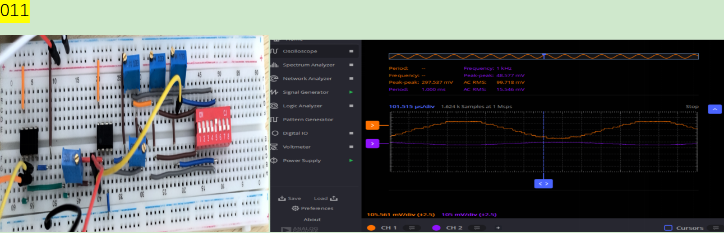
Task: Click the Peak-peak 48.577 mV measurement
Action: 494,75
